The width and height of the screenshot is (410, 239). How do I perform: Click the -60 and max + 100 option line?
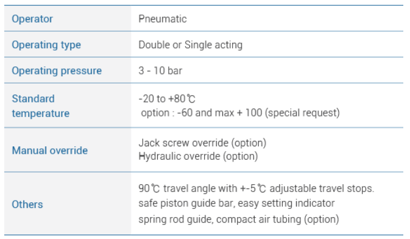pos(240,113)
